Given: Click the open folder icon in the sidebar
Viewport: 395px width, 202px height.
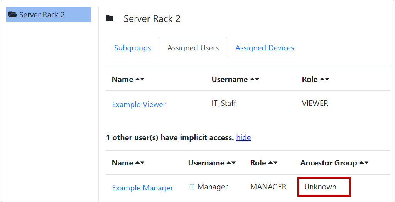Looking at the screenshot, I should point(13,15).
